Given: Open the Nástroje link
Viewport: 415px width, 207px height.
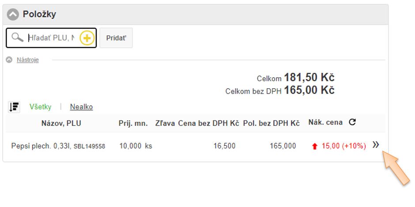Looking at the screenshot, I should tap(27, 60).
